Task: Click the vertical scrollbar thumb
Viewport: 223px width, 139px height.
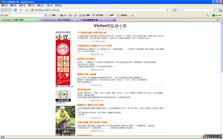Action: coord(222,49)
